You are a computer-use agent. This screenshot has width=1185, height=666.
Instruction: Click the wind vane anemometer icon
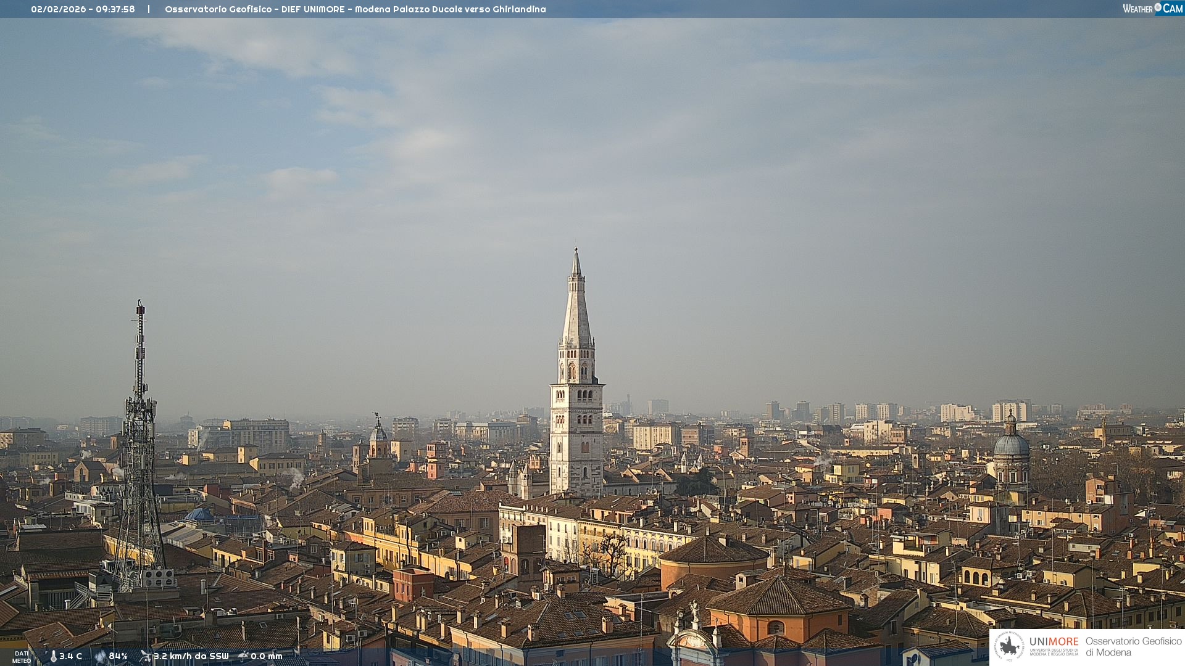point(146,656)
